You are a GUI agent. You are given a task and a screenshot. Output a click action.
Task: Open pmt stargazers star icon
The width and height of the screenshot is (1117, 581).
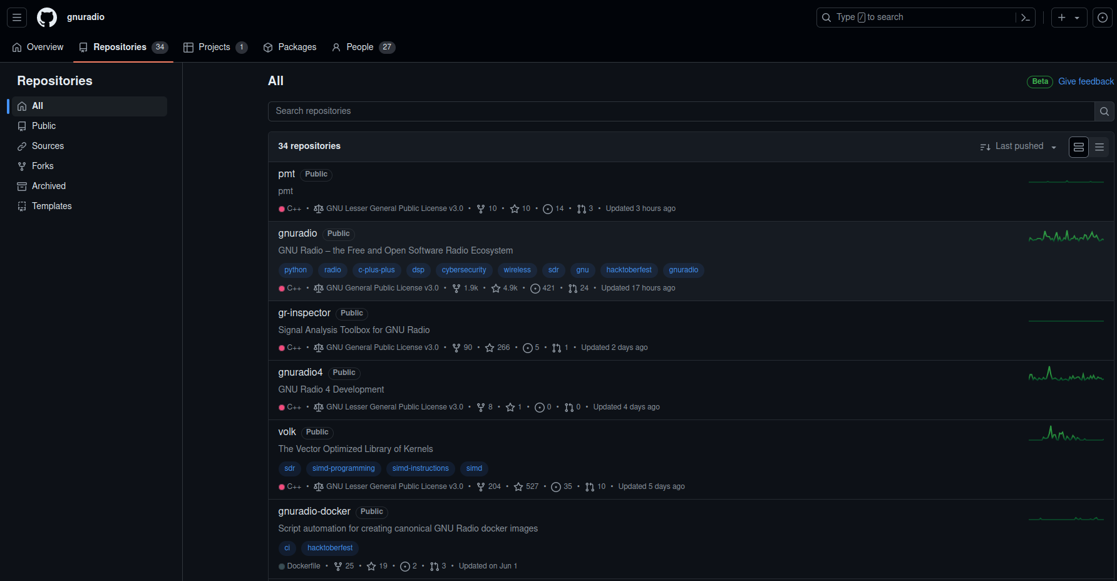515,208
